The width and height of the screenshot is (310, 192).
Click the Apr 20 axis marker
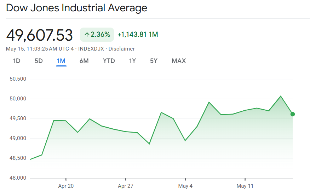66,186
